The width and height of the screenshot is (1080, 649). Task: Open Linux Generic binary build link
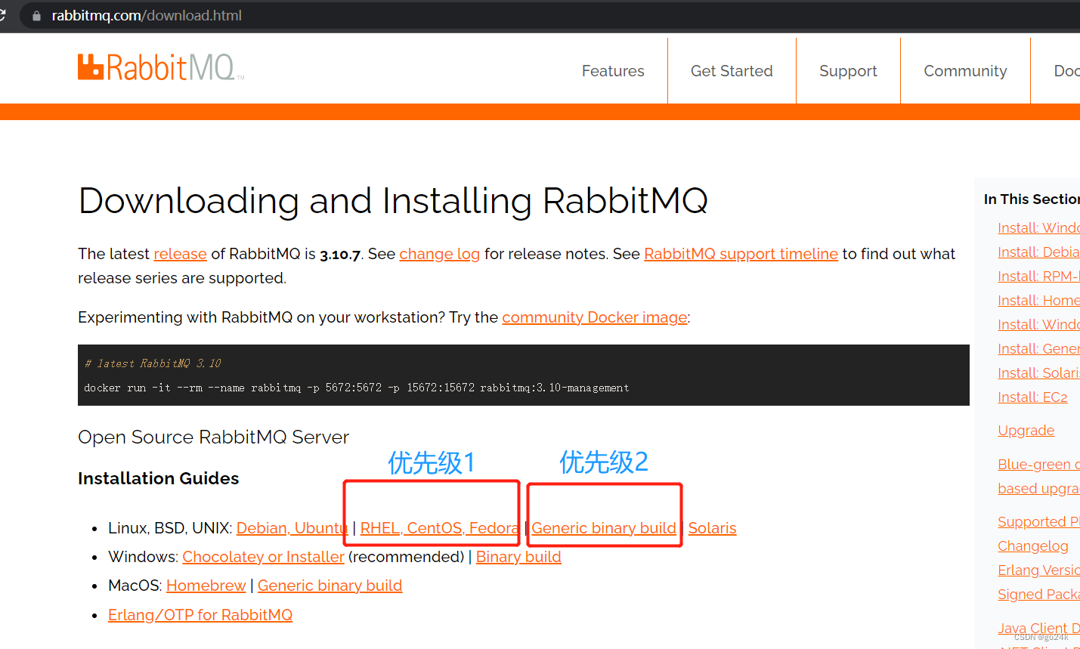point(604,528)
